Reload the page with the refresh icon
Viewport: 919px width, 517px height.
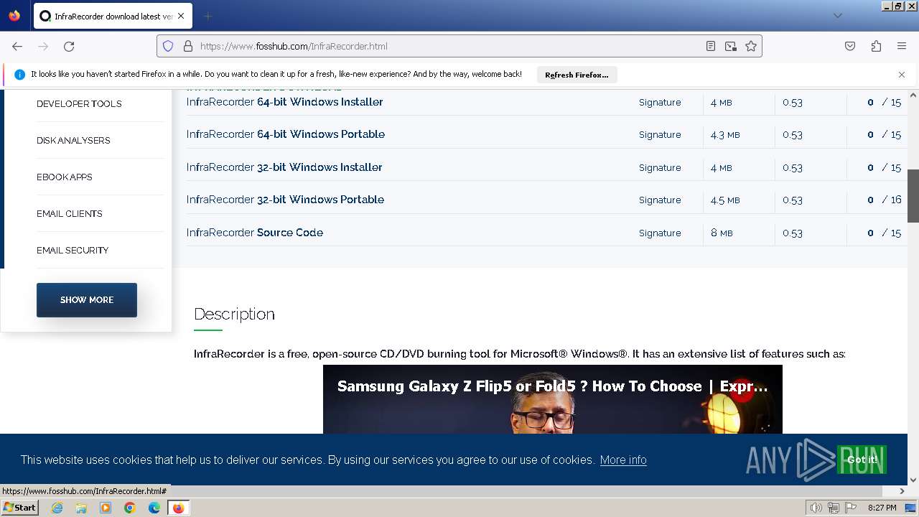tap(69, 46)
